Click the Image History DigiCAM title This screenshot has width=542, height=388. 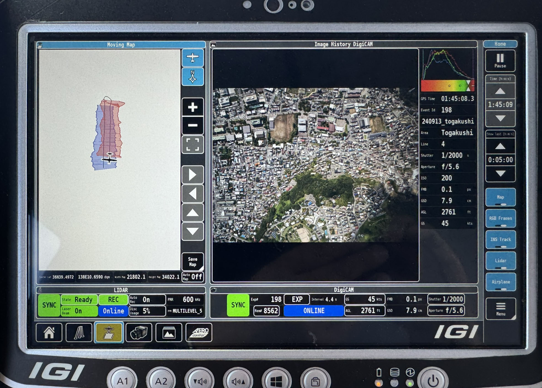click(343, 44)
